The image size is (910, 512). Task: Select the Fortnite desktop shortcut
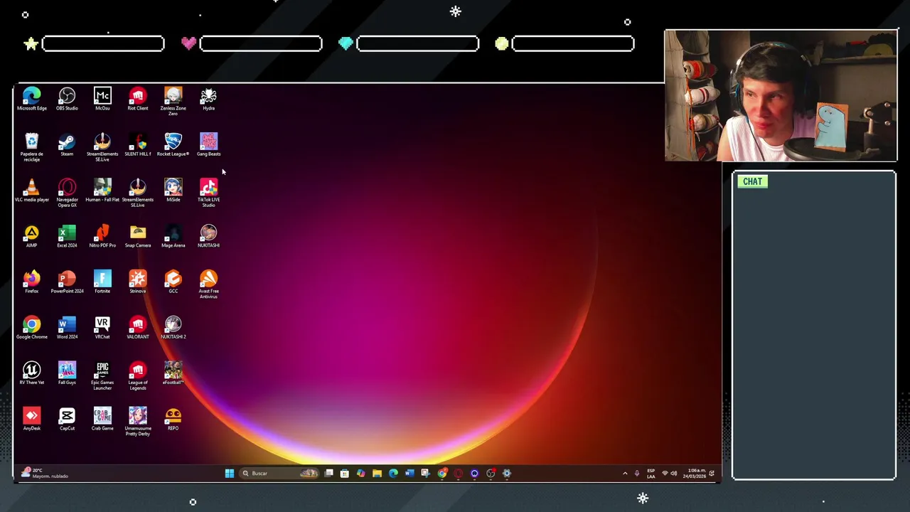(102, 282)
